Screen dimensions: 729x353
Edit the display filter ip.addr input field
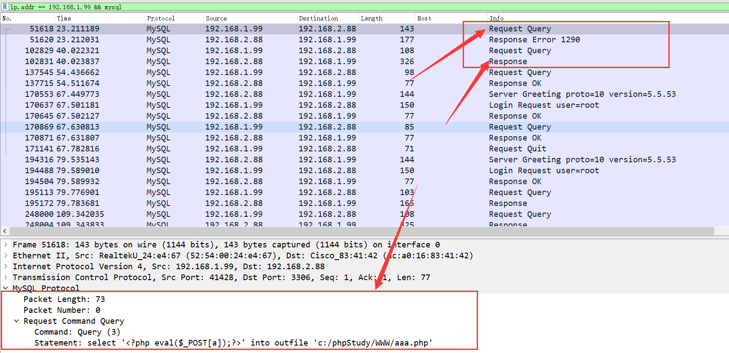click(x=369, y=7)
